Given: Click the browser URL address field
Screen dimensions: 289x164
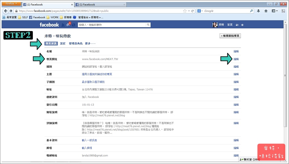Looking at the screenshot, I should [x=100, y=11].
